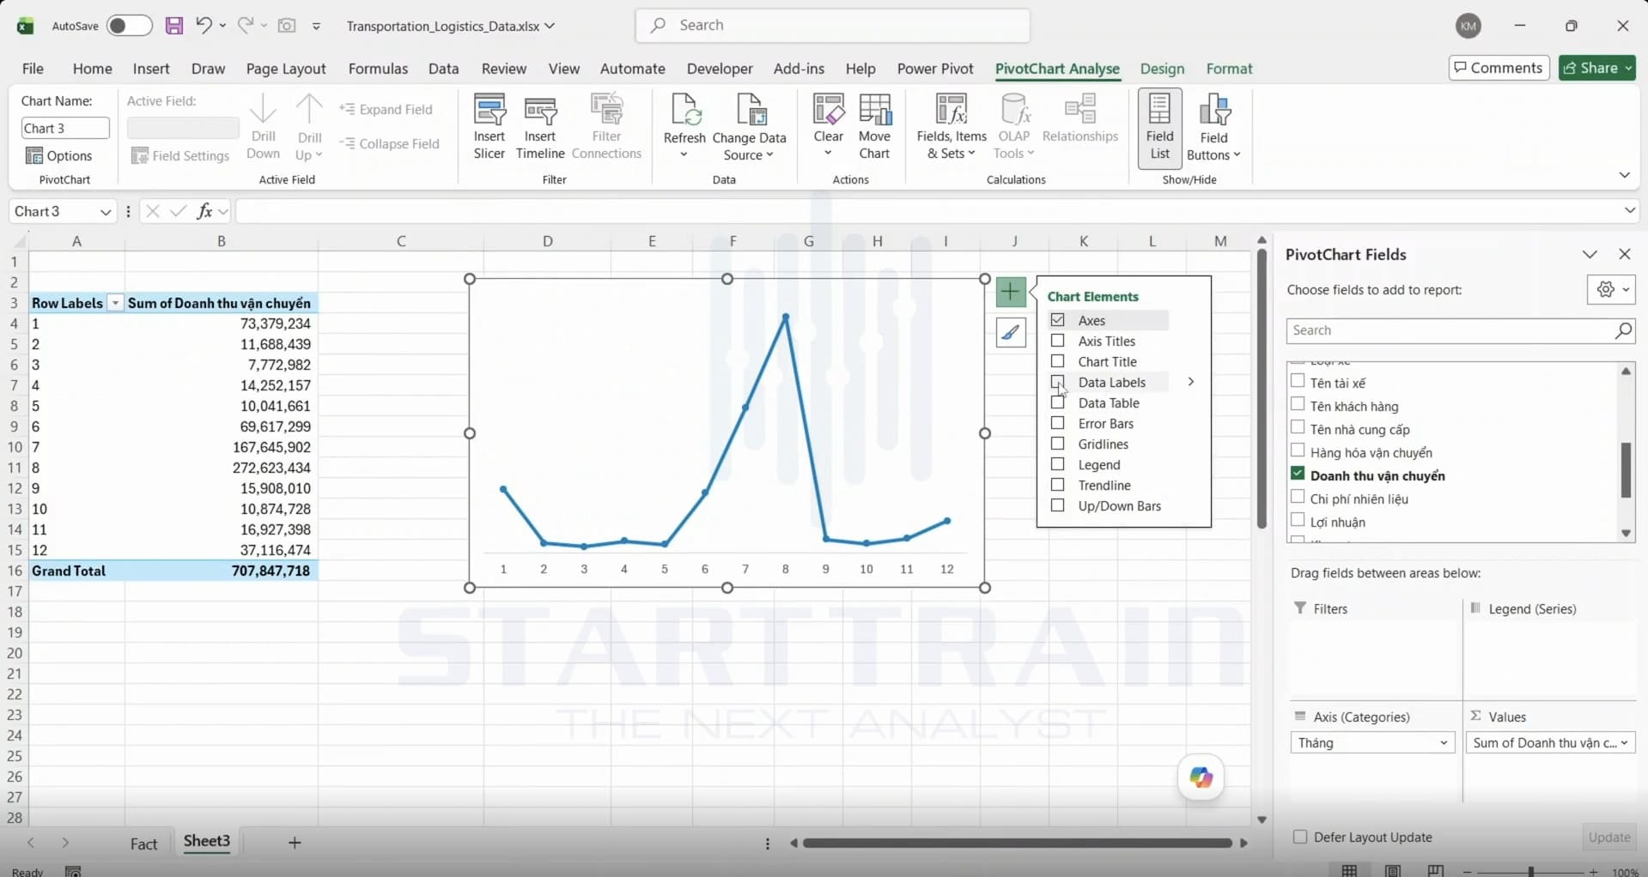Uncheck the Doanh thu vận chuyển field
Viewport: 1648px width, 877px height.
(x=1298, y=474)
